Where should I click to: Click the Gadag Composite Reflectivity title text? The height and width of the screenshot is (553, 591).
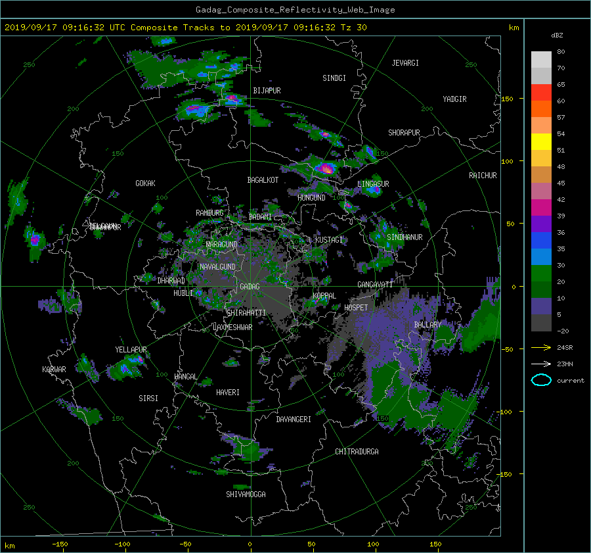coord(295,10)
